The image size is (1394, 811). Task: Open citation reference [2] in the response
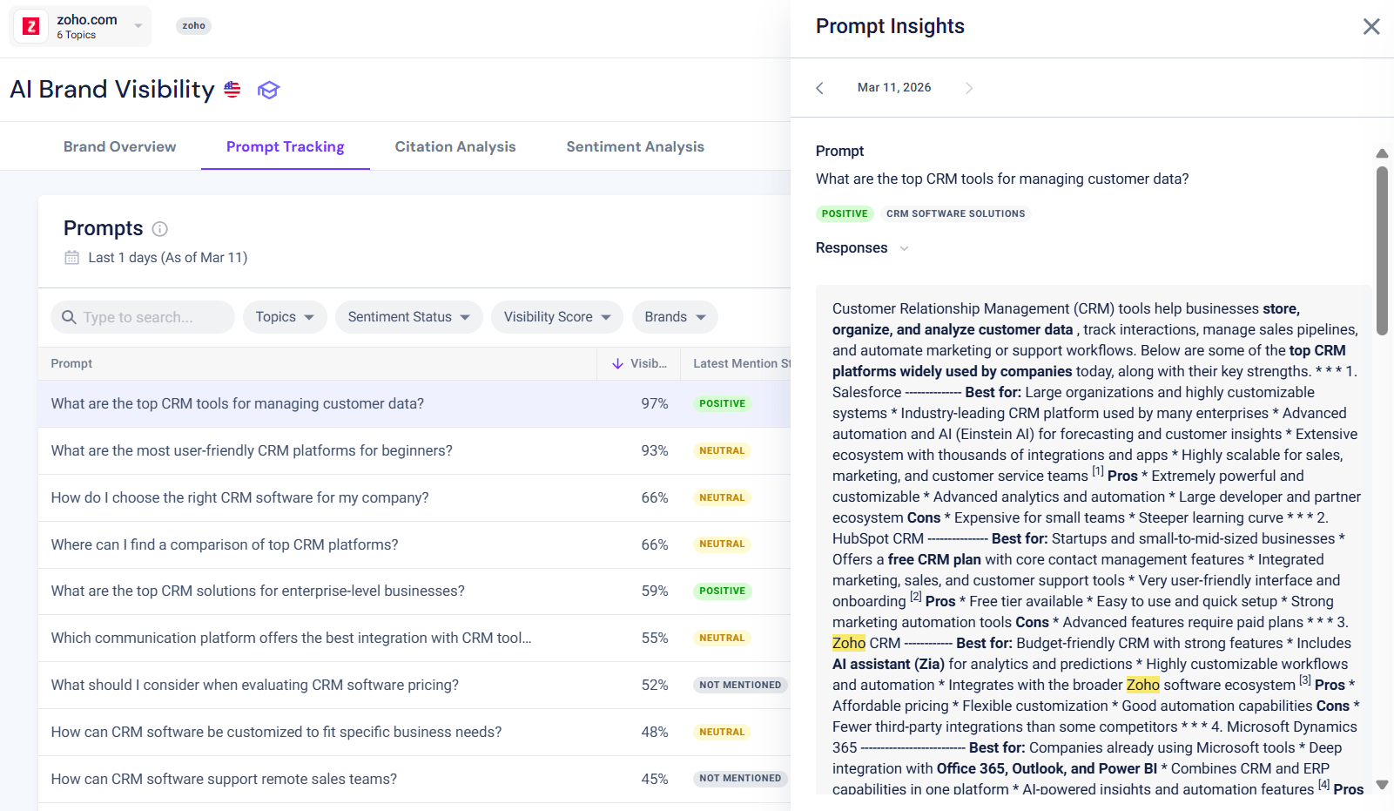click(x=916, y=597)
